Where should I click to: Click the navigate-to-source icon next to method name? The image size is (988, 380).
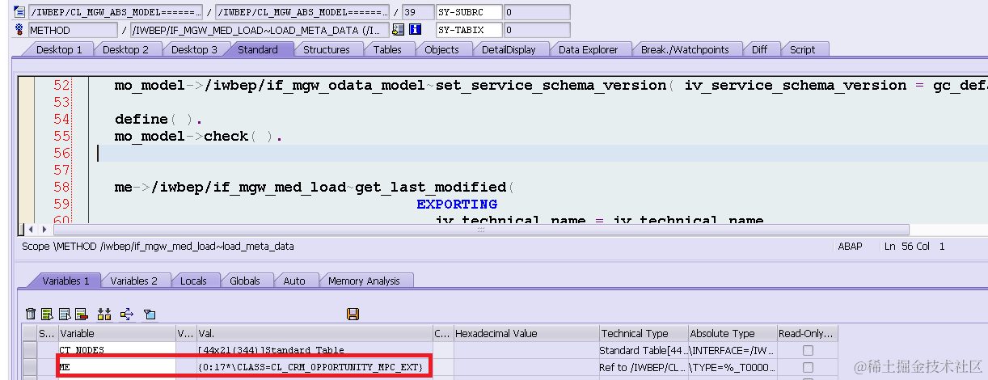point(398,30)
